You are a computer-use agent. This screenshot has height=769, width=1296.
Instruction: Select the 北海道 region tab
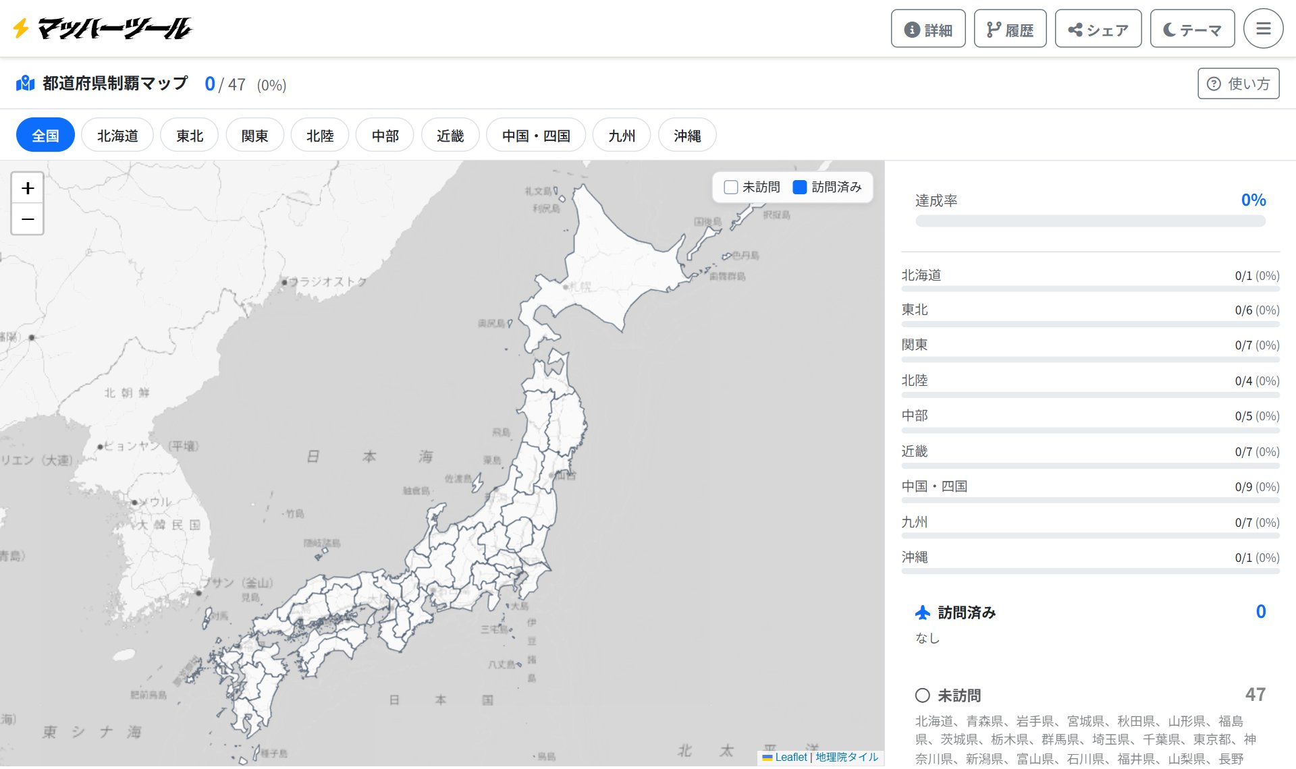[117, 136]
